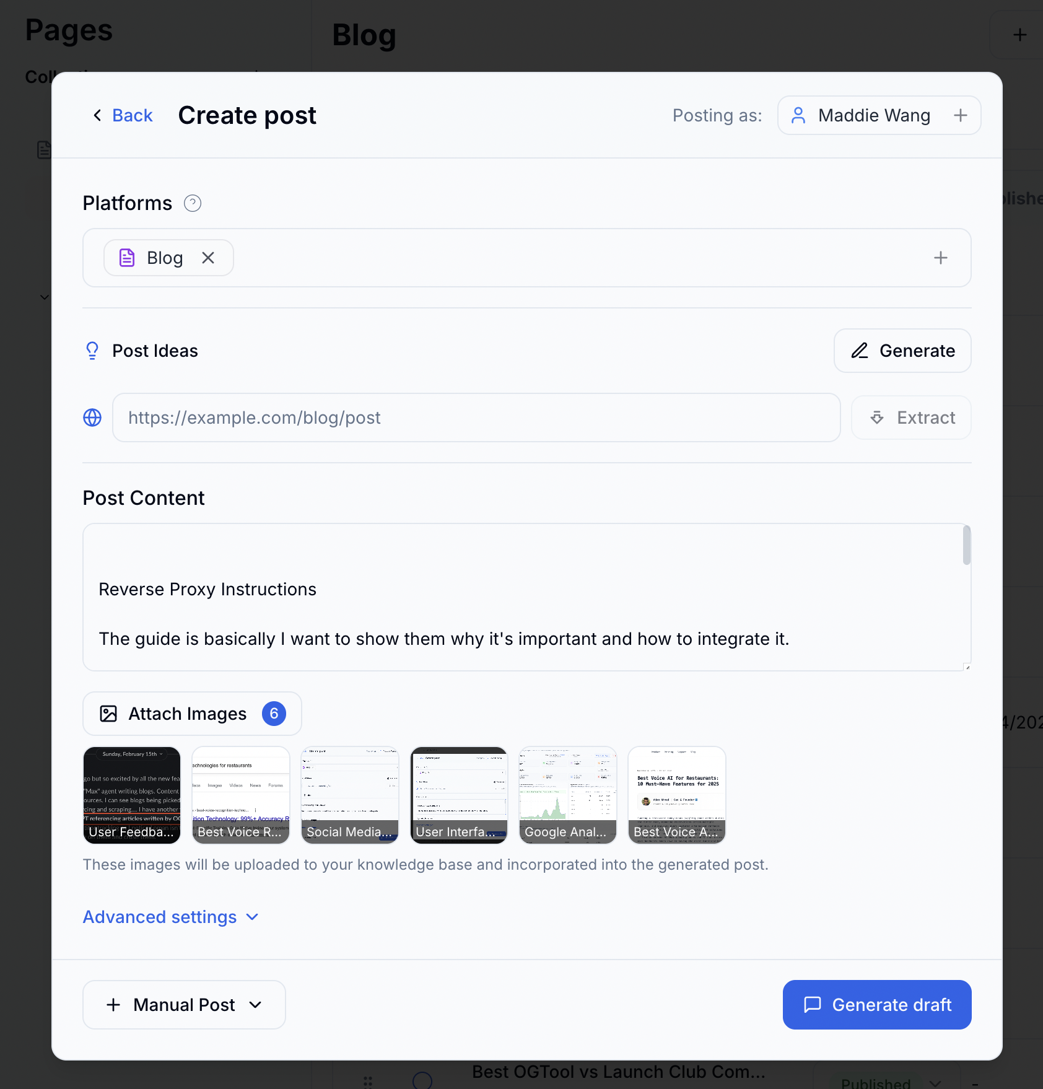Remove the Blog platform chip
The height and width of the screenshot is (1089, 1043).
pos(208,258)
